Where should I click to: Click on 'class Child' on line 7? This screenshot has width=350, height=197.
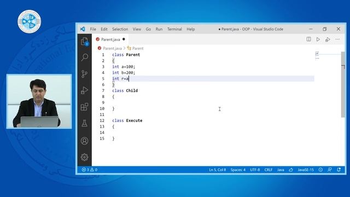pos(125,91)
